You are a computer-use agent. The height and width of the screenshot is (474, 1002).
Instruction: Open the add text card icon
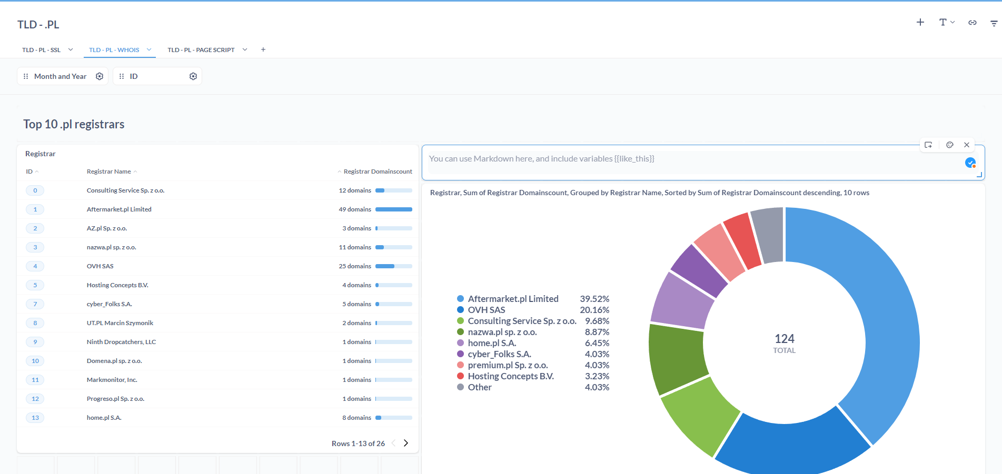pos(943,23)
